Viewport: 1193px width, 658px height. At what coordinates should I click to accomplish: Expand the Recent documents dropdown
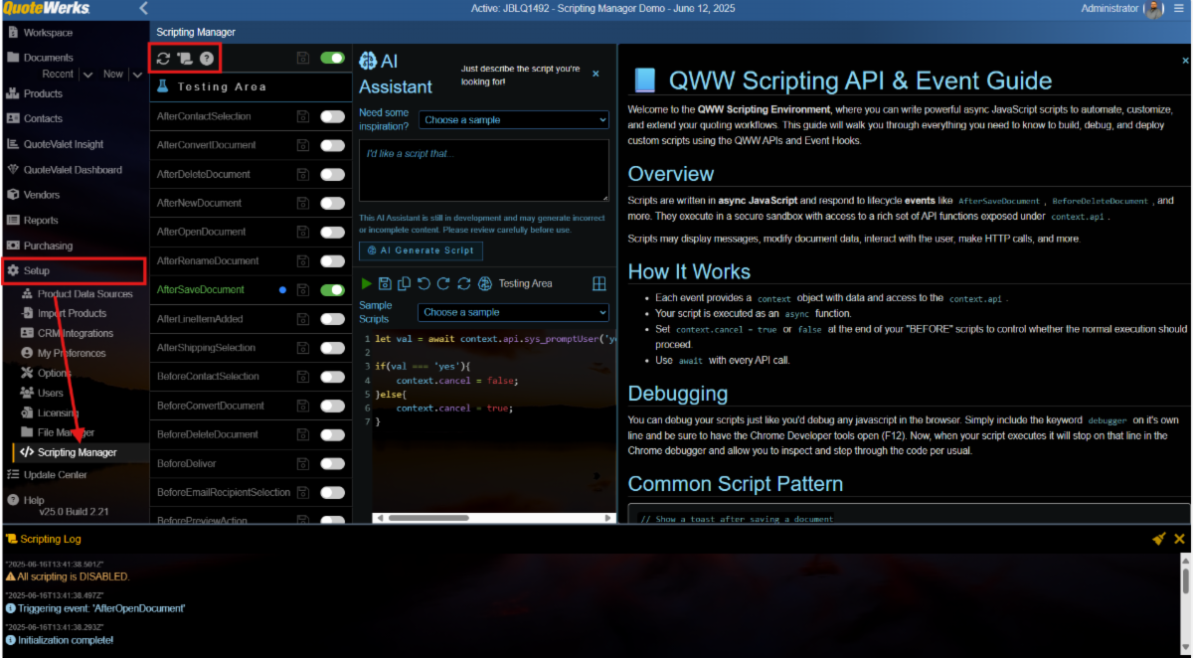(87, 75)
